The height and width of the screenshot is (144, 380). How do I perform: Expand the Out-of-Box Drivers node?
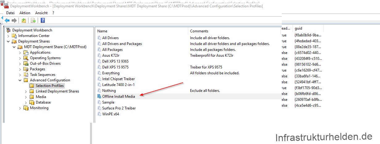coord(20,64)
